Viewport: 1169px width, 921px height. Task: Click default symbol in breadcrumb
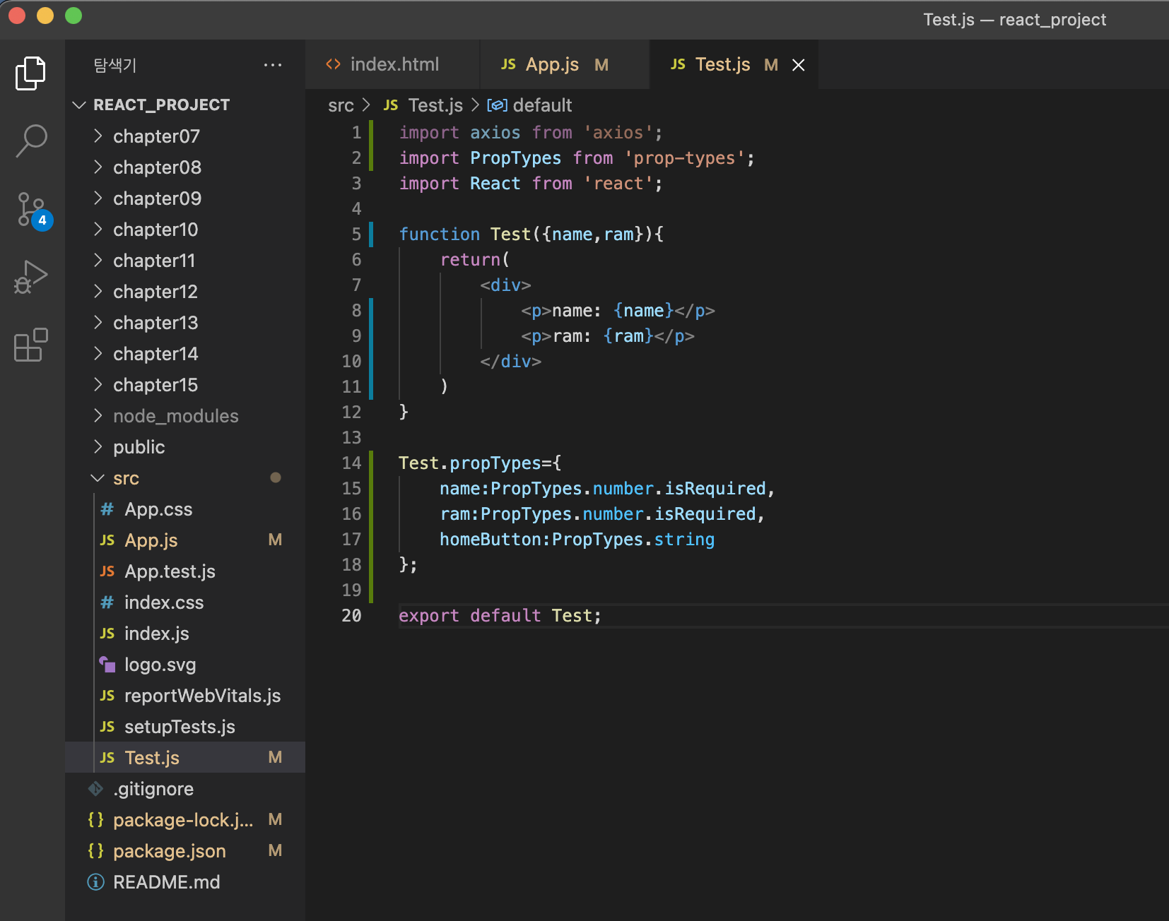[541, 106]
